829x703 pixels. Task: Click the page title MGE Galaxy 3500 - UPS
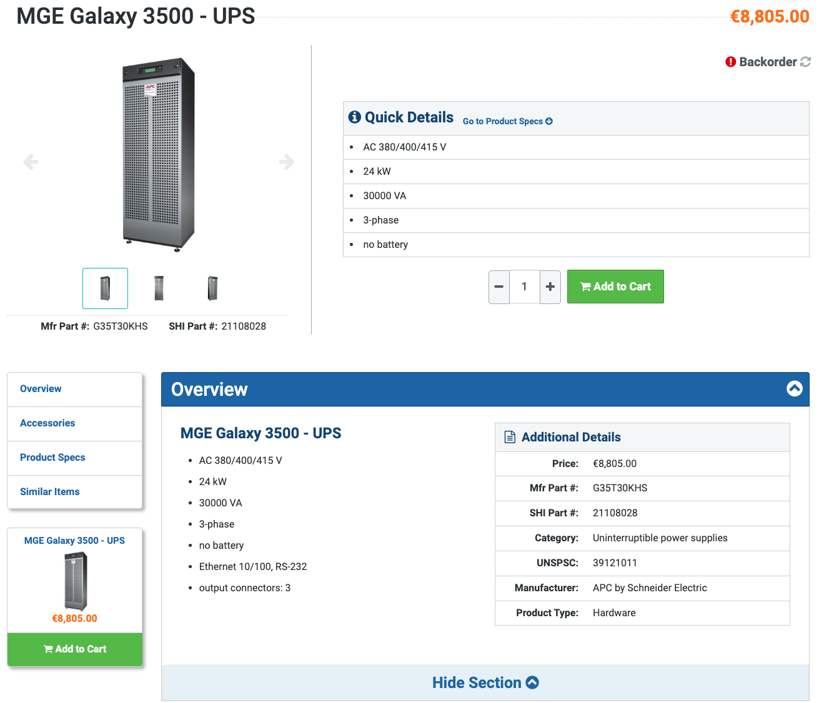[x=136, y=16]
